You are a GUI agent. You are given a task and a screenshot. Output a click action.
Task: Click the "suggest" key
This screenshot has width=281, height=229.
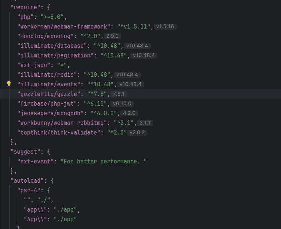[26, 152]
